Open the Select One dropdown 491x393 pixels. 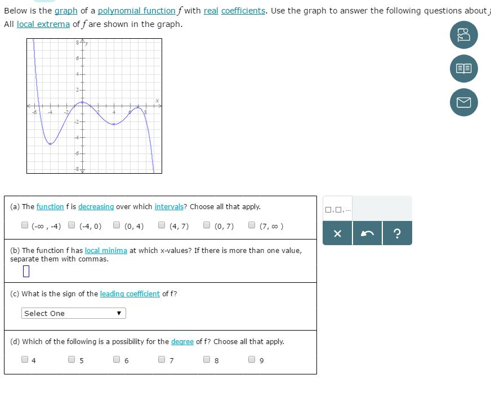point(73,313)
